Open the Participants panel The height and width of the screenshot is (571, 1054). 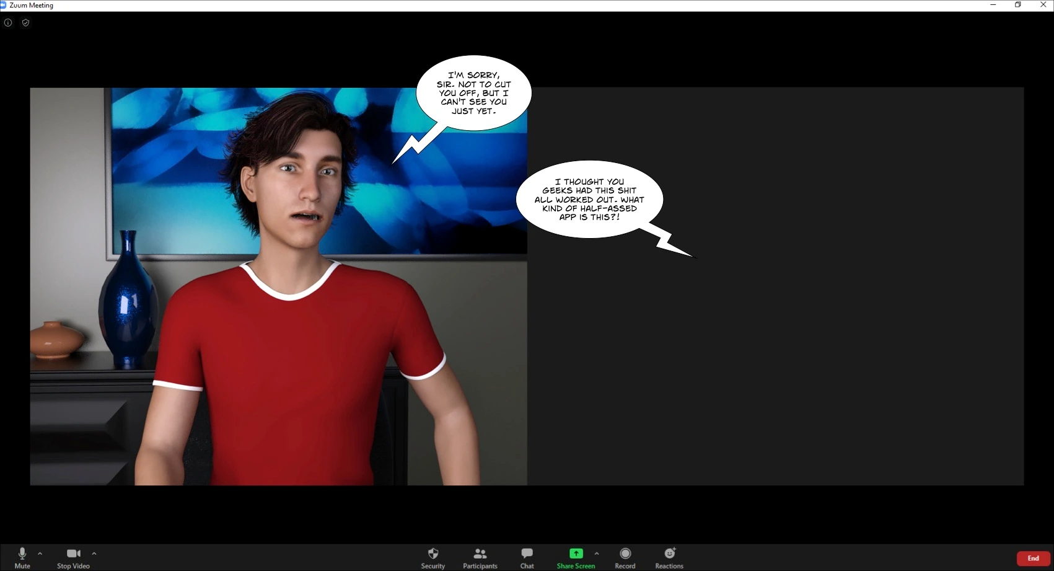pyautogui.click(x=480, y=557)
